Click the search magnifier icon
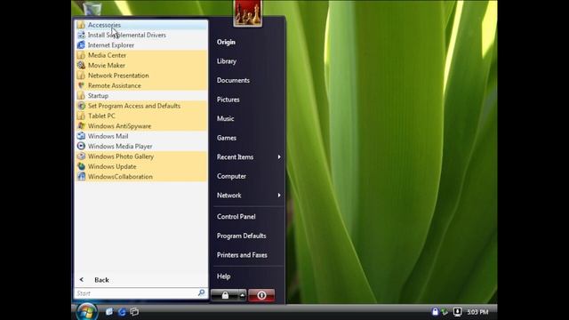The image size is (569, 320). click(x=202, y=292)
